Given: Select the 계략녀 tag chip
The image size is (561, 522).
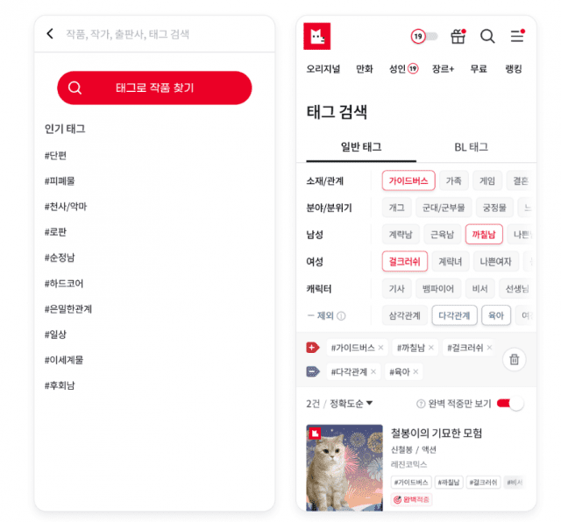Looking at the screenshot, I should [451, 262].
